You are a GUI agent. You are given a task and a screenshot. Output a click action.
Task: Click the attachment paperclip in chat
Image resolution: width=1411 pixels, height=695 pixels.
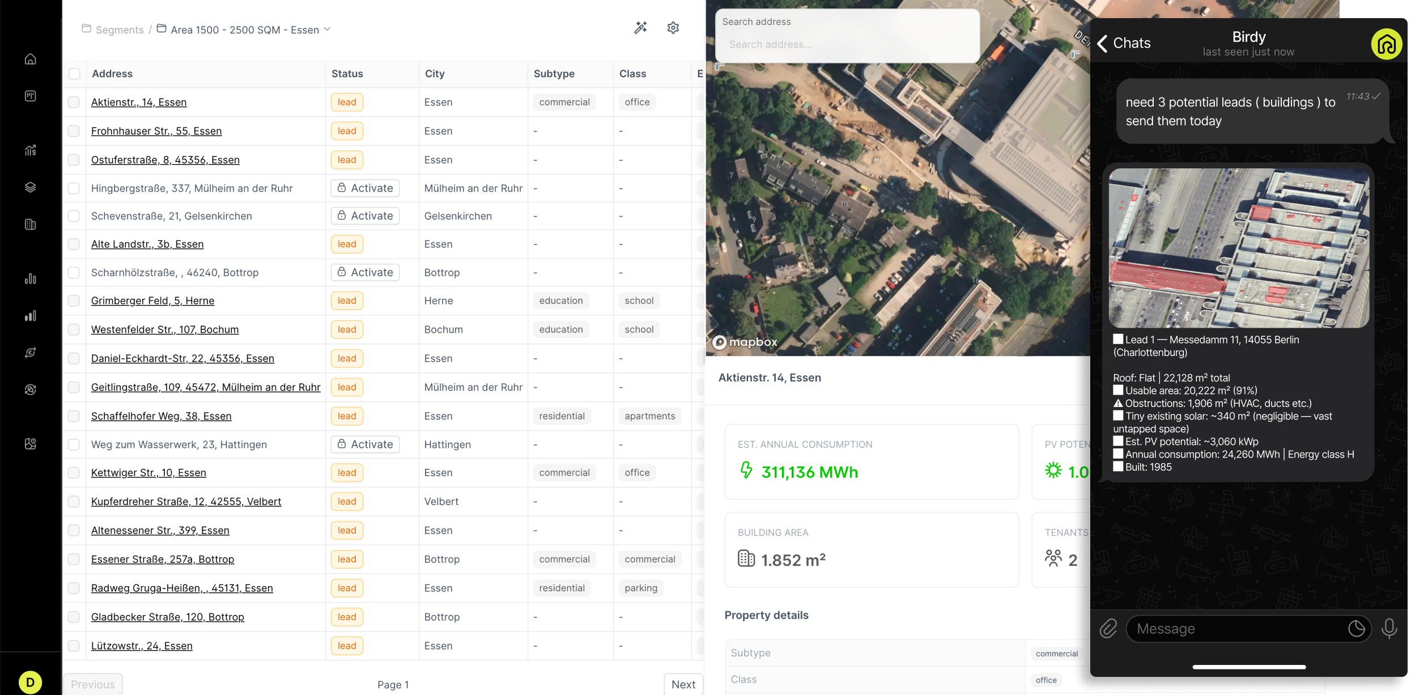click(x=1108, y=629)
